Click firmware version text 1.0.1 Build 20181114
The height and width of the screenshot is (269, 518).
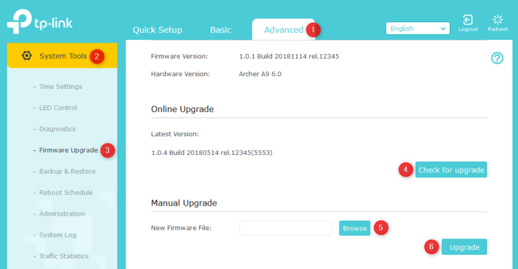[289, 56]
